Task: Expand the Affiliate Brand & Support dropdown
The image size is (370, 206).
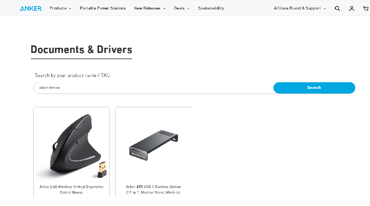Action: point(325,9)
